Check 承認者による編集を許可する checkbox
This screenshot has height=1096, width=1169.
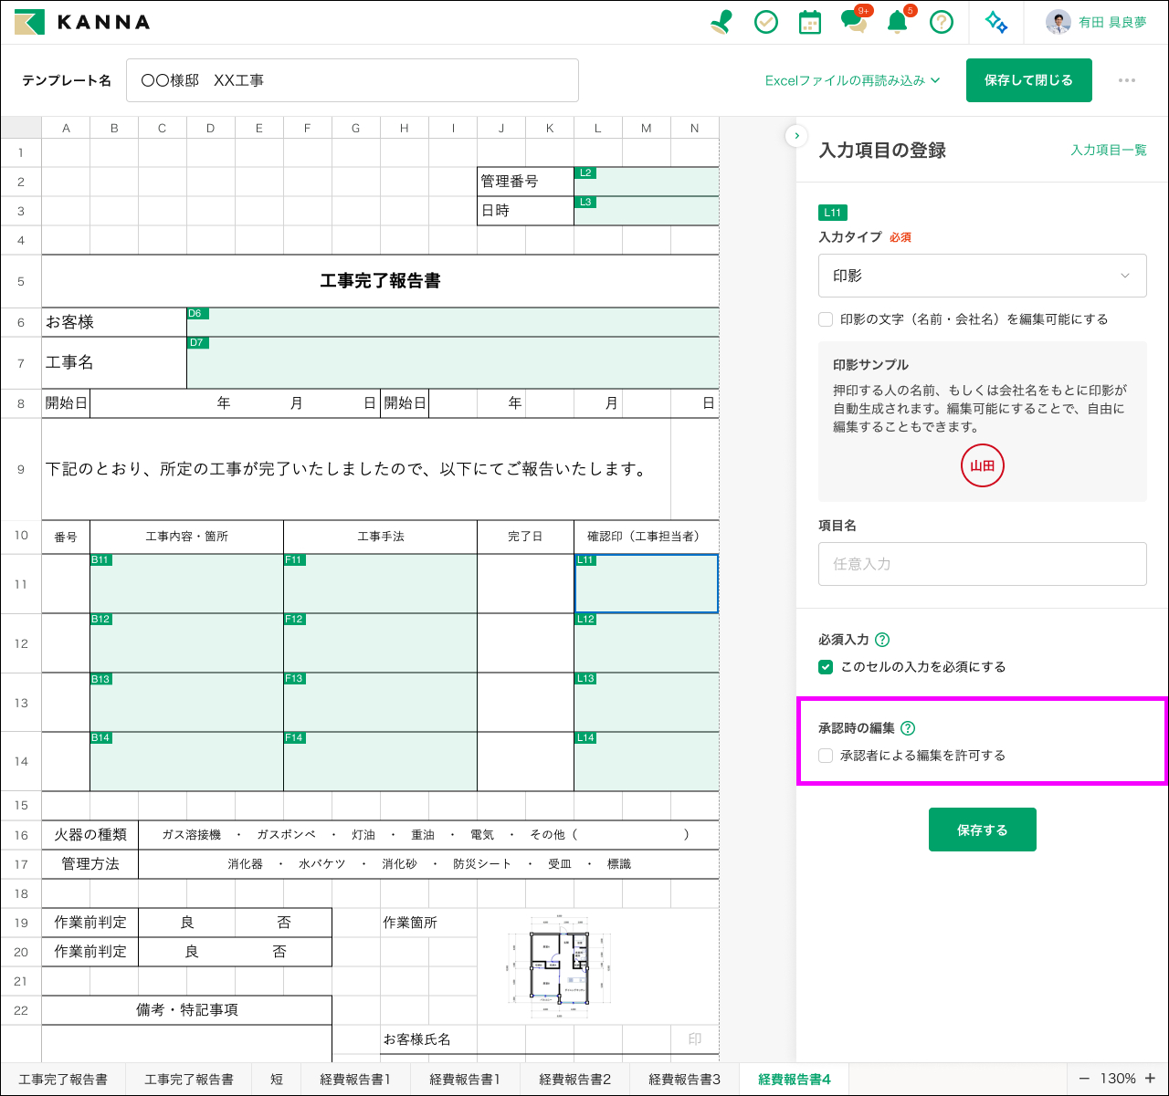[x=826, y=756]
